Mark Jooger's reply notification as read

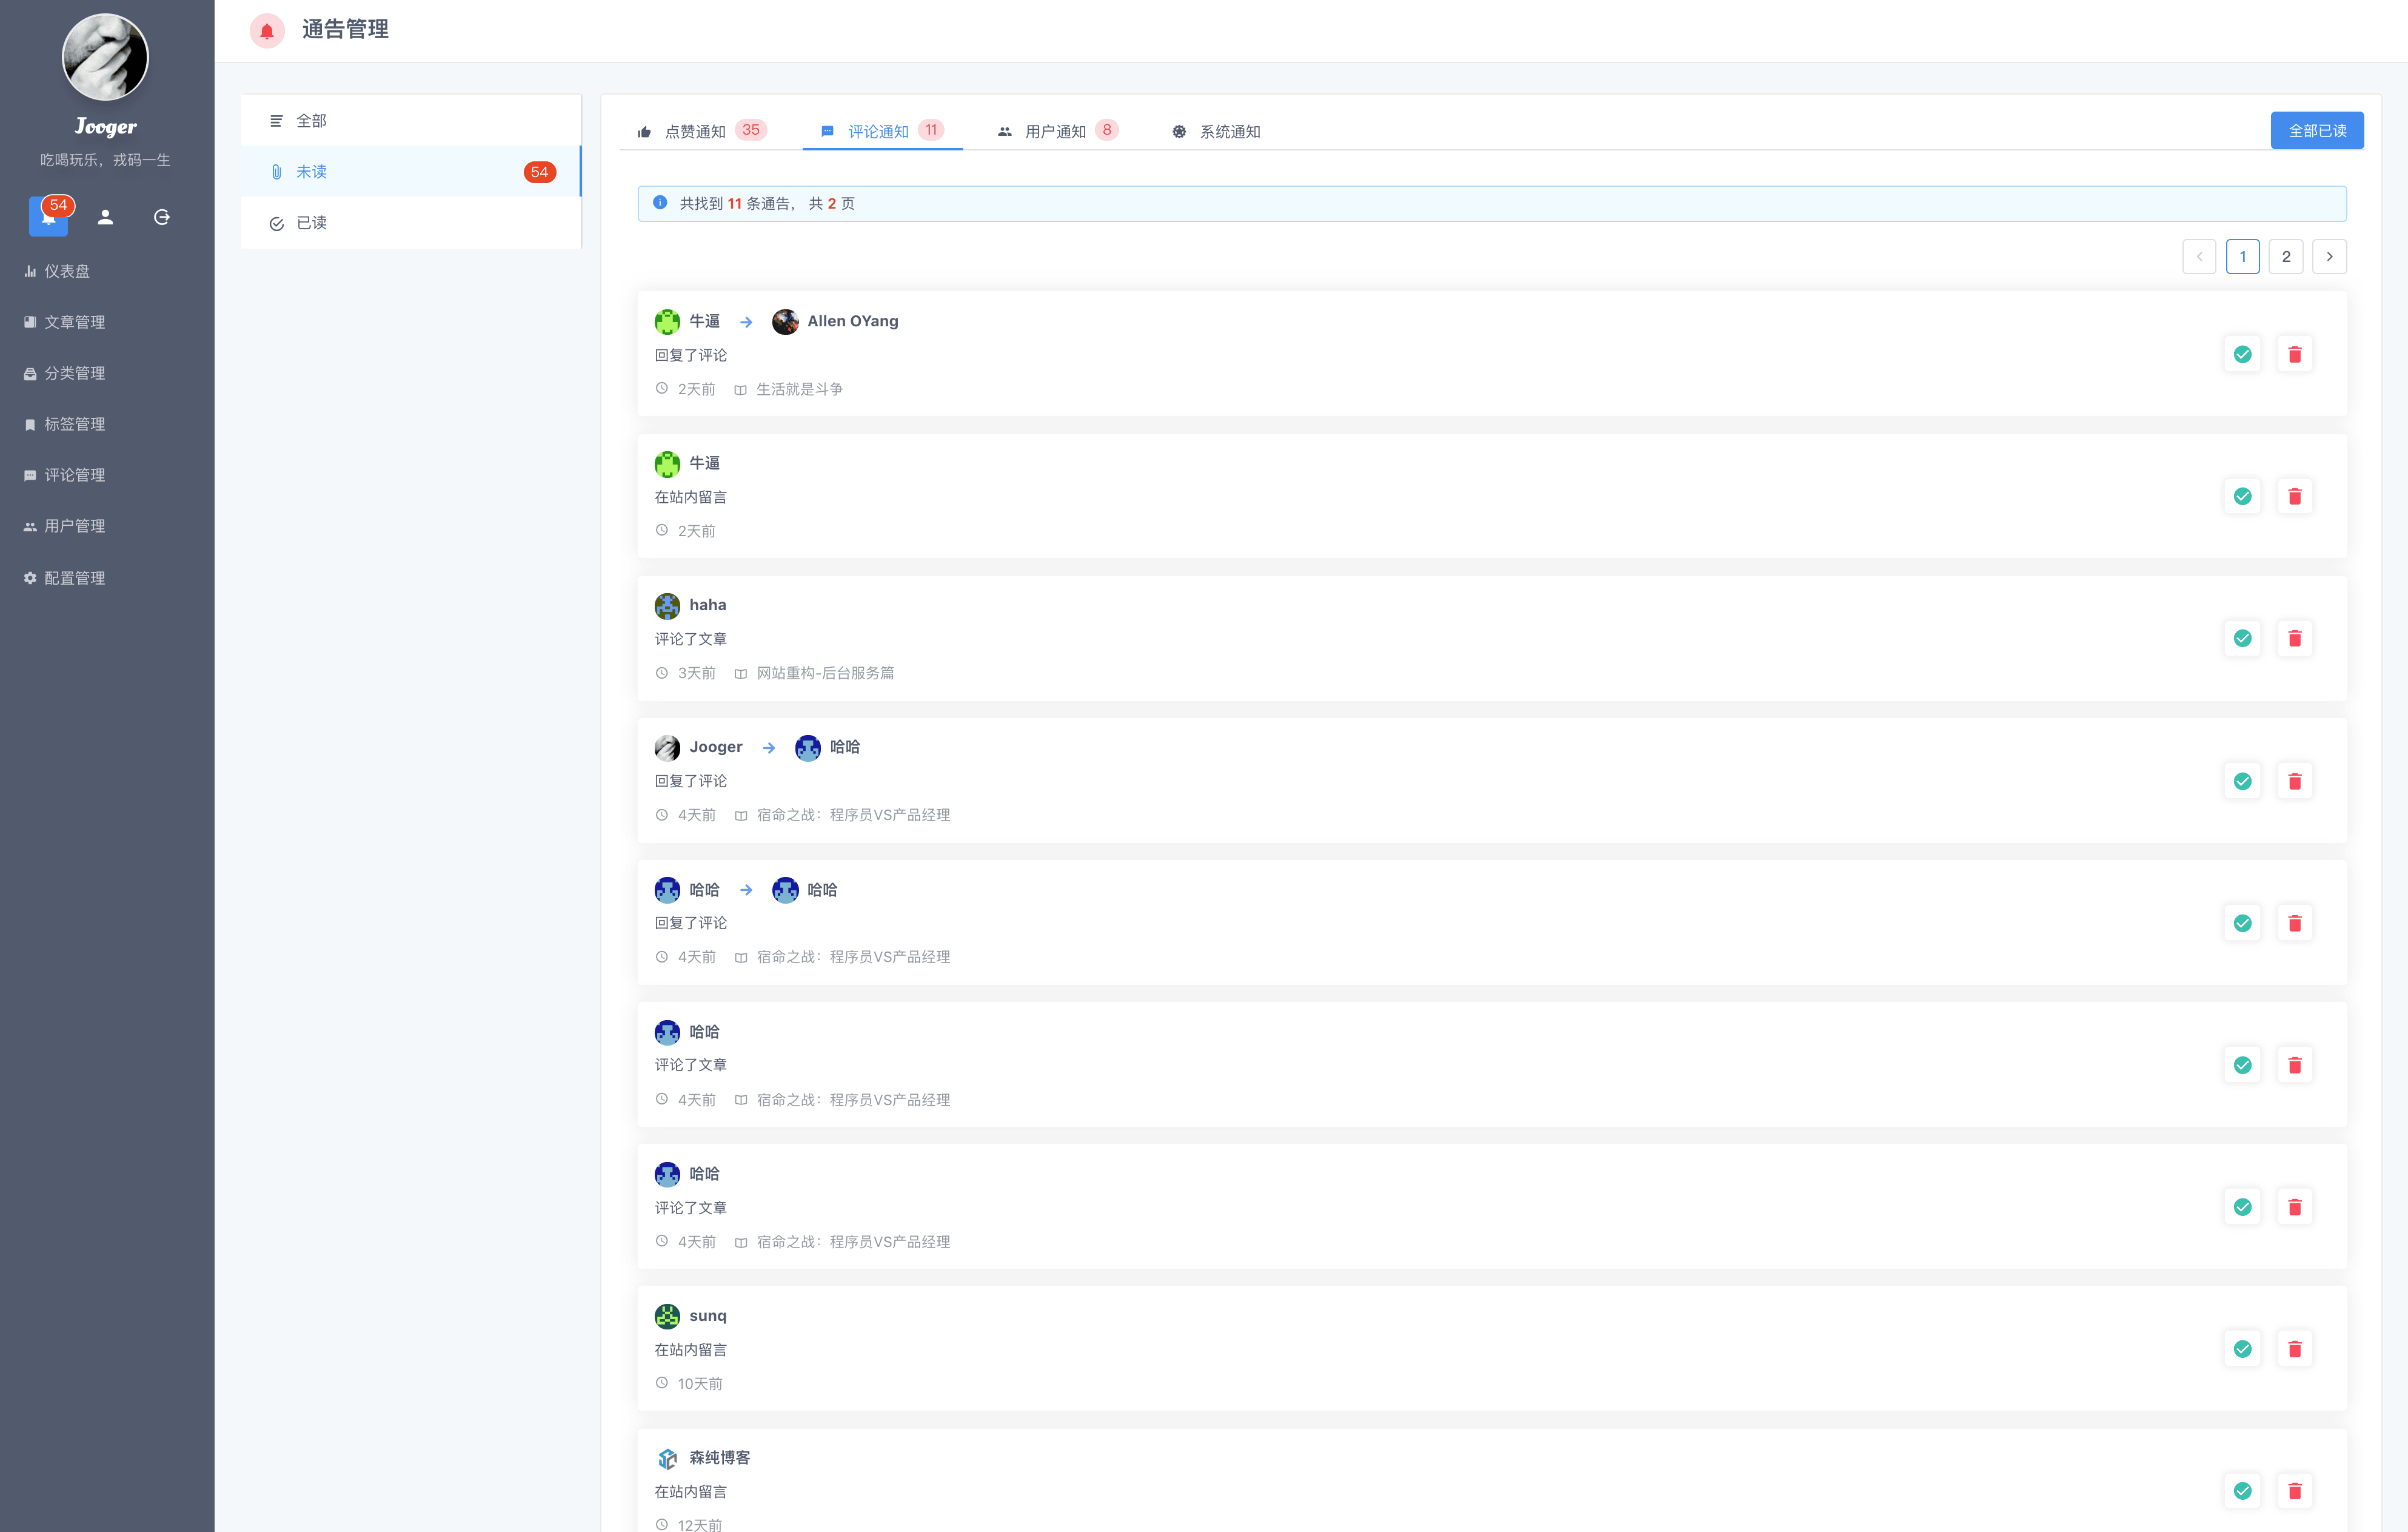pyautogui.click(x=2242, y=781)
